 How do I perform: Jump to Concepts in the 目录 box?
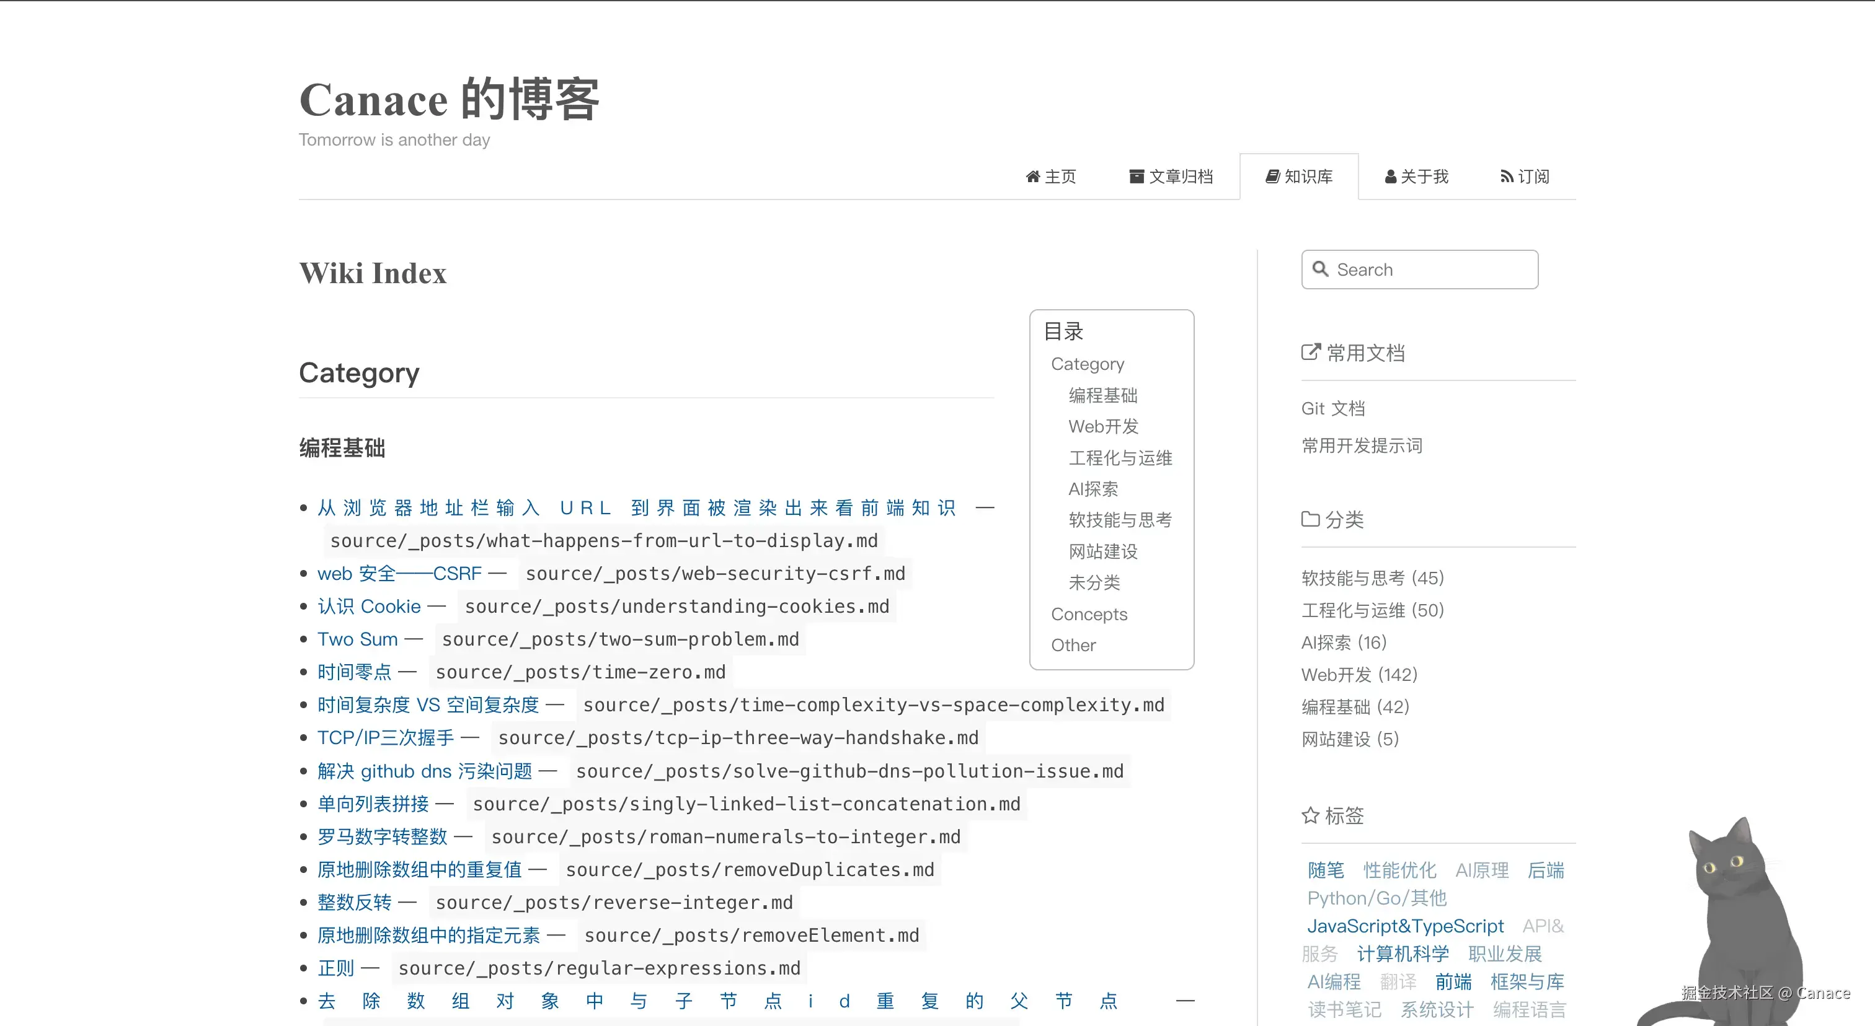point(1089,614)
